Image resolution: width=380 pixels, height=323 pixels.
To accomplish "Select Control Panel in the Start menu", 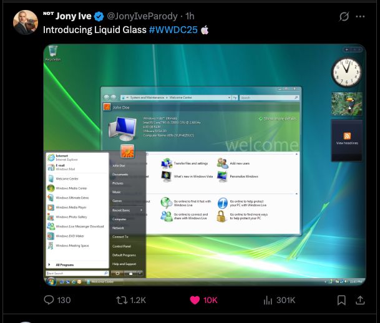I will pyautogui.click(x=122, y=246).
